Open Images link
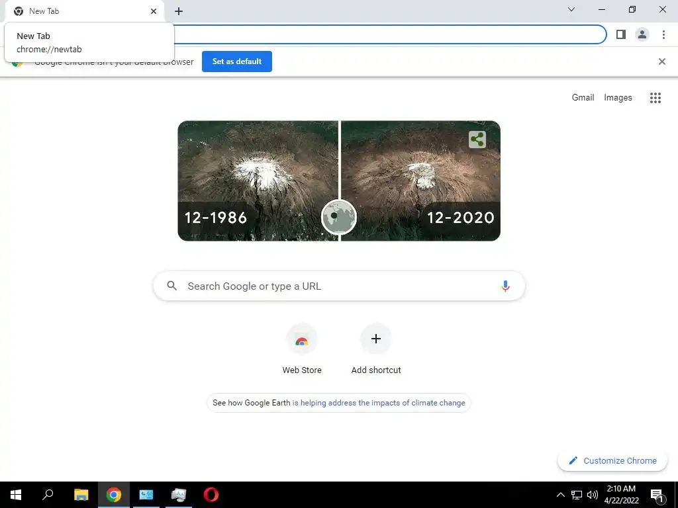 (x=618, y=98)
